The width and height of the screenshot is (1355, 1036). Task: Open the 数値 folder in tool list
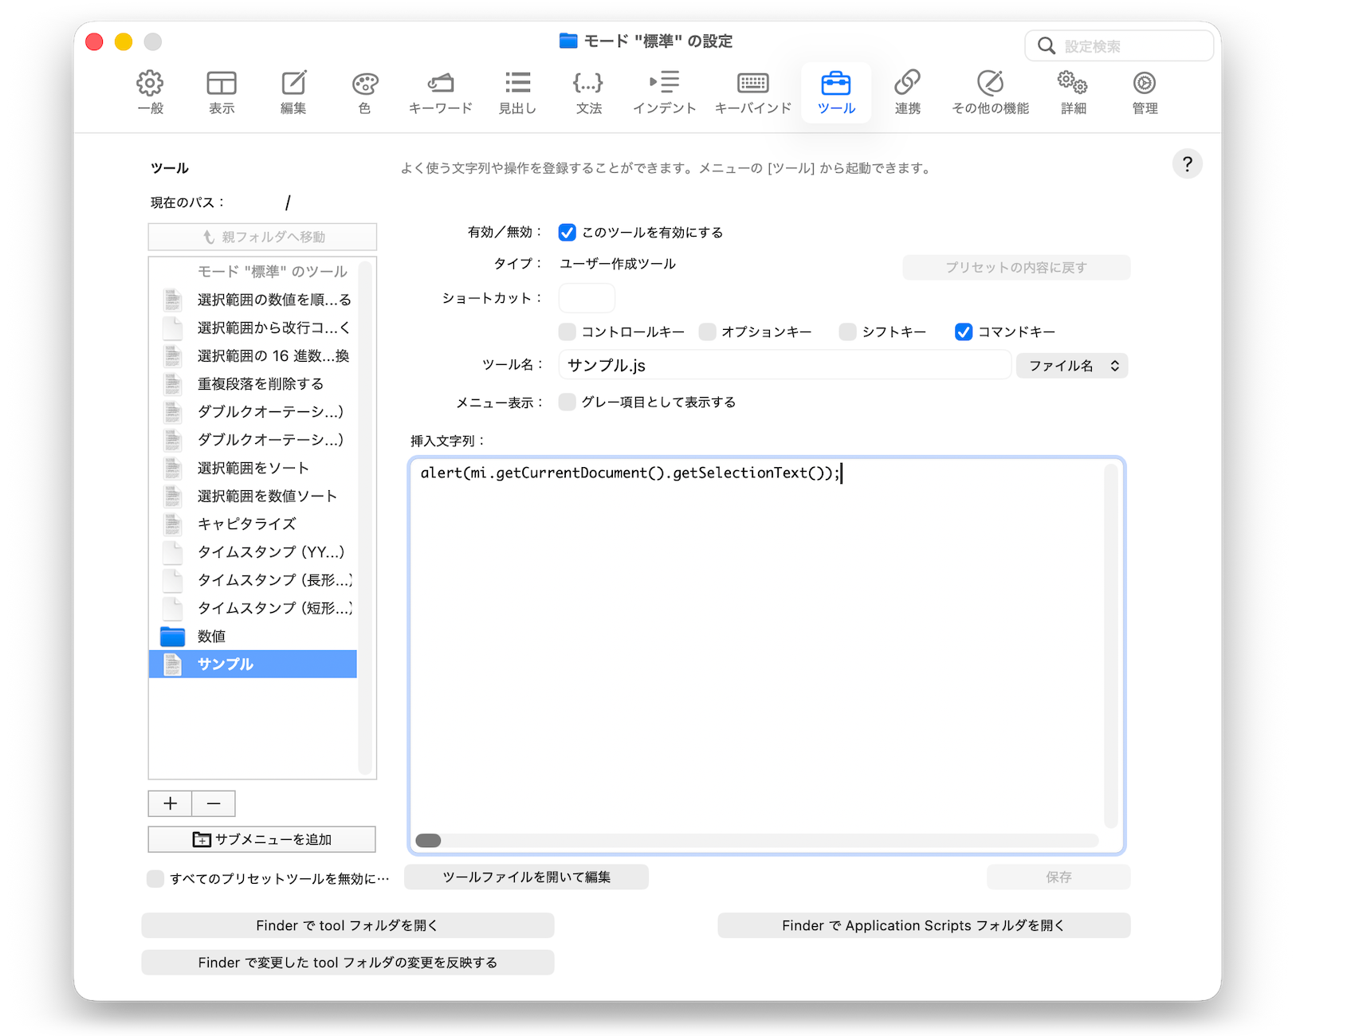click(211, 637)
